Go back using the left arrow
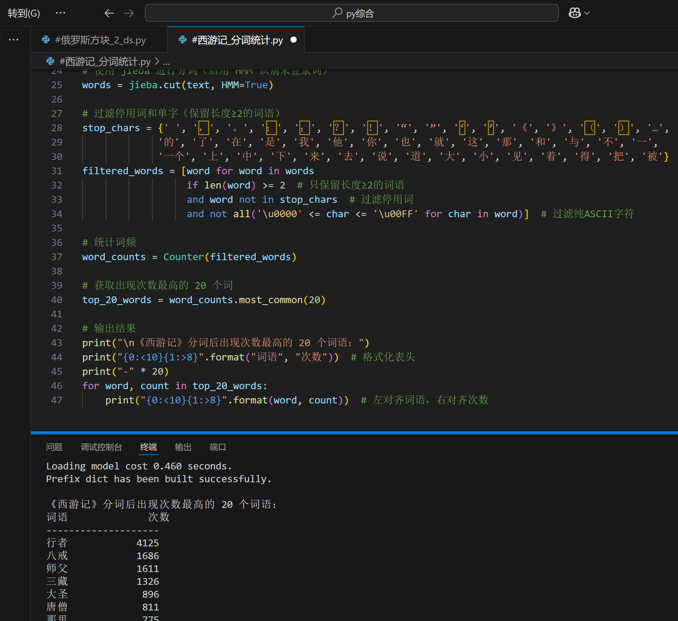The height and width of the screenshot is (621, 678). coord(109,14)
